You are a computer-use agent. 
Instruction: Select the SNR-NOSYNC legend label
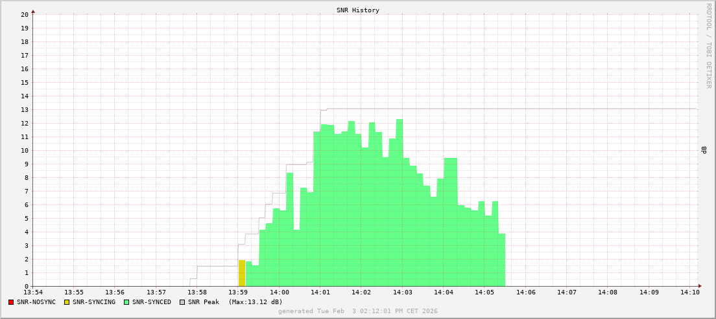pyautogui.click(x=36, y=302)
